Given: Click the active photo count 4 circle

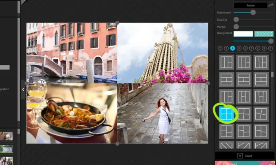Looking at the screenshot, I should pyautogui.click(x=232, y=48).
